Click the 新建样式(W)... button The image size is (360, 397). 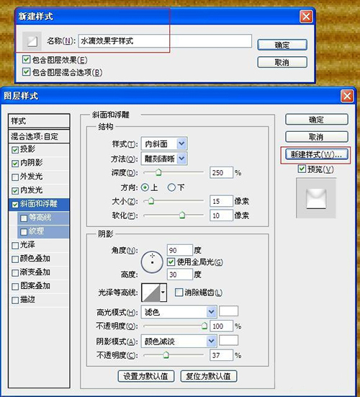(317, 154)
